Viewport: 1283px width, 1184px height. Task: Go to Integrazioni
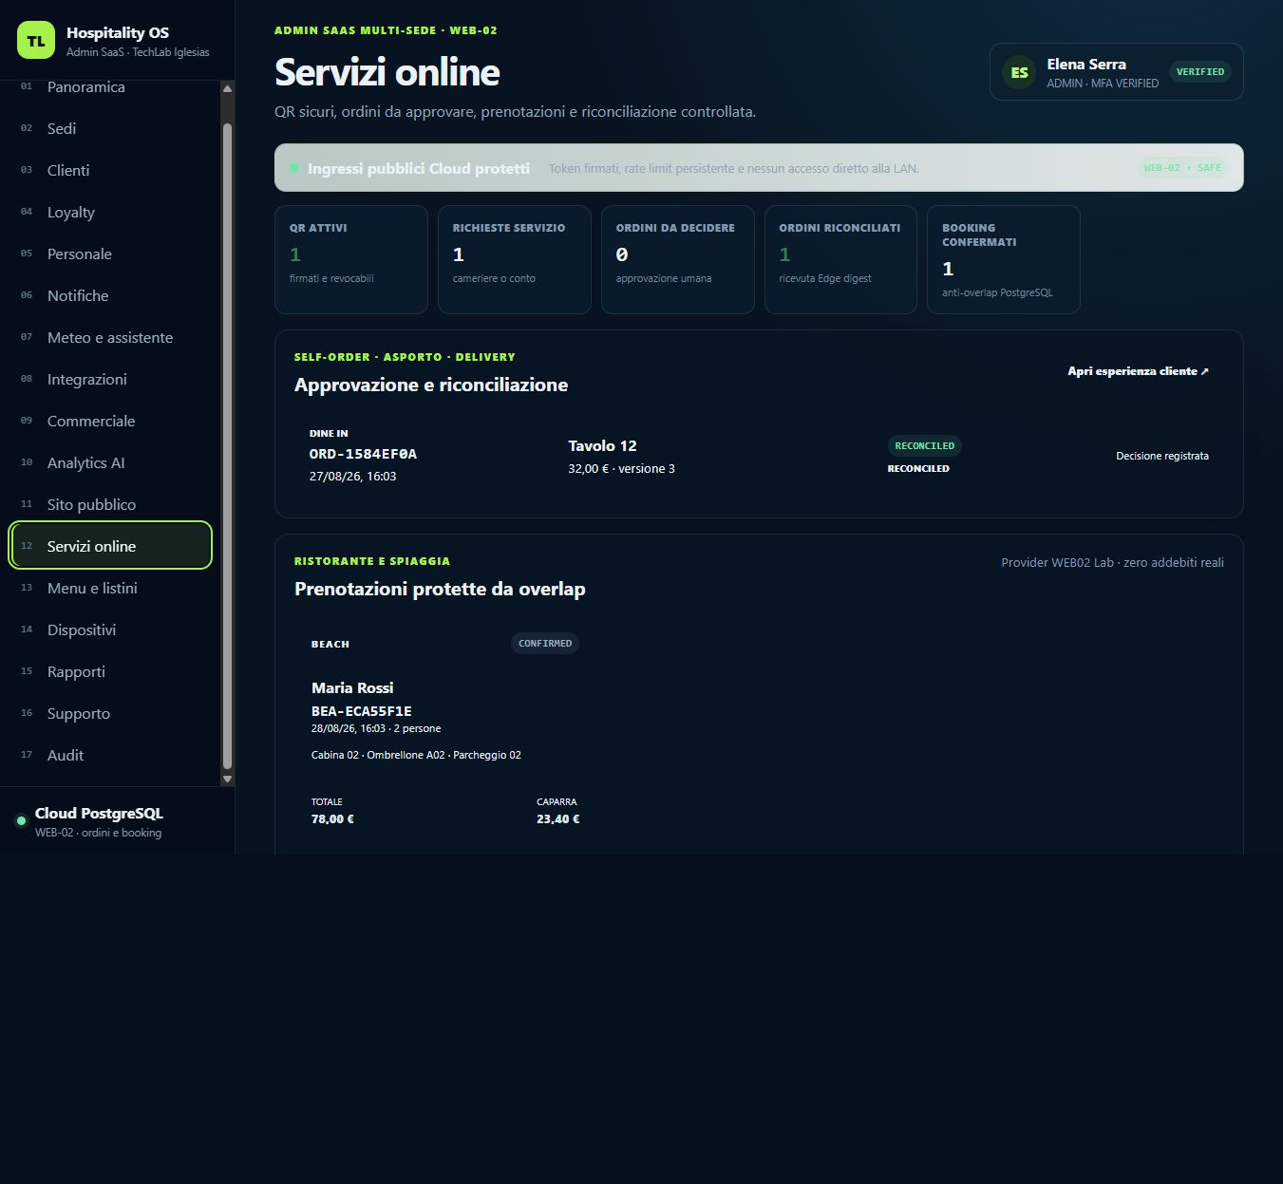(111, 379)
